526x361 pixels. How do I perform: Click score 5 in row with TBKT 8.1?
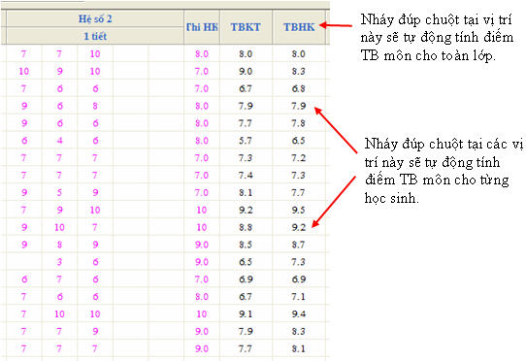point(59,192)
